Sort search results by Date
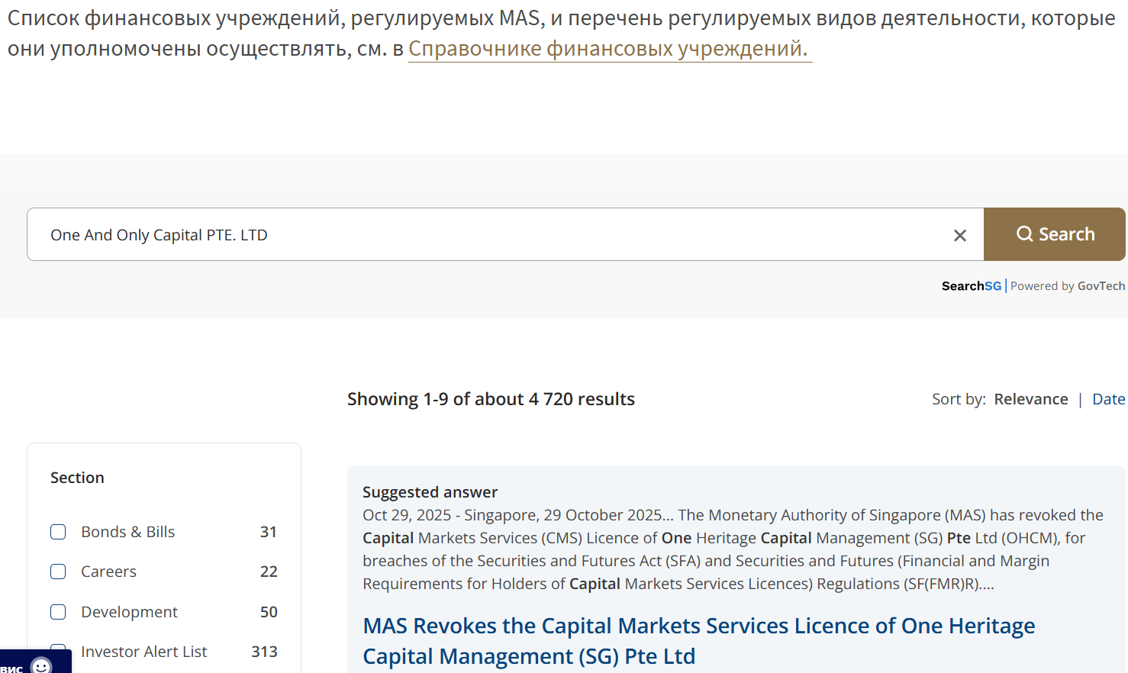Screen dimensions: 1128x673 coord(1108,398)
